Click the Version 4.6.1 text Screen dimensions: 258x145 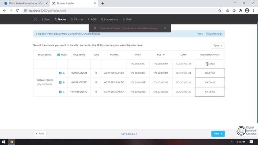(129, 134)
